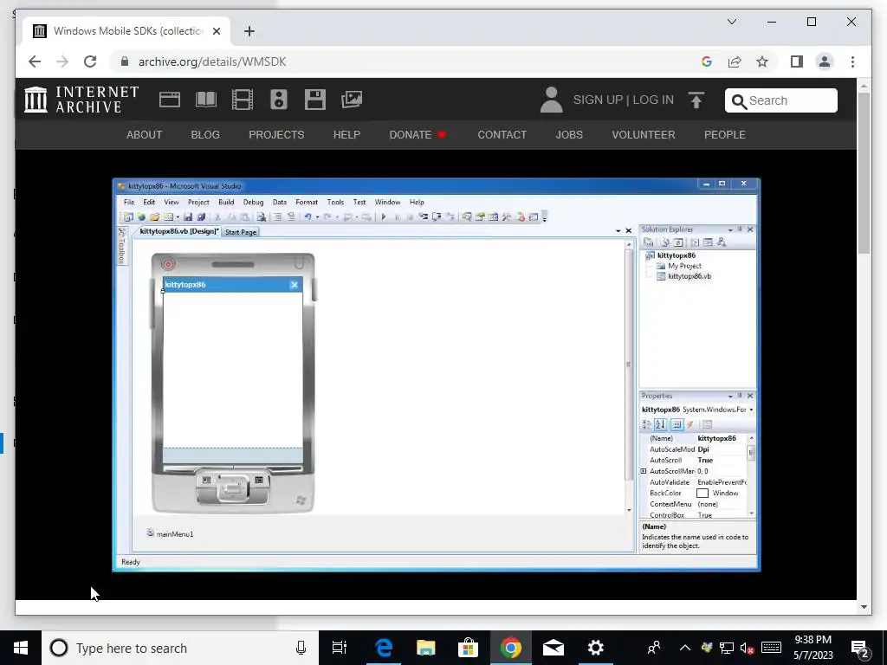Image resolution: width=887 pixels, height=665 pixels.
Task: View site information lock icon
Action: pyautogui.click(x=125, y=61)
